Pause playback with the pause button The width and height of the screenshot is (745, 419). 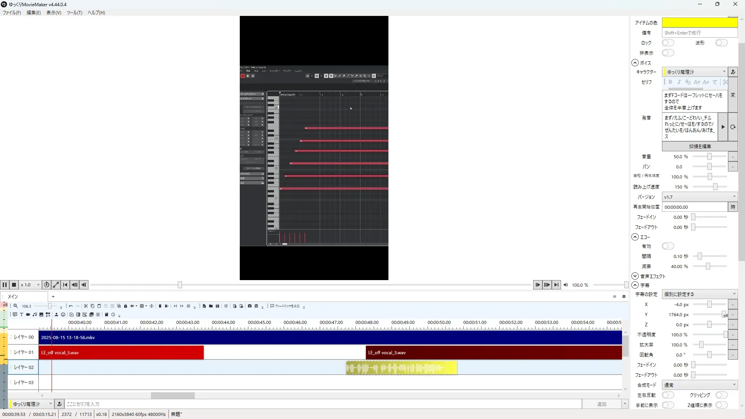[x=5, y=285]
